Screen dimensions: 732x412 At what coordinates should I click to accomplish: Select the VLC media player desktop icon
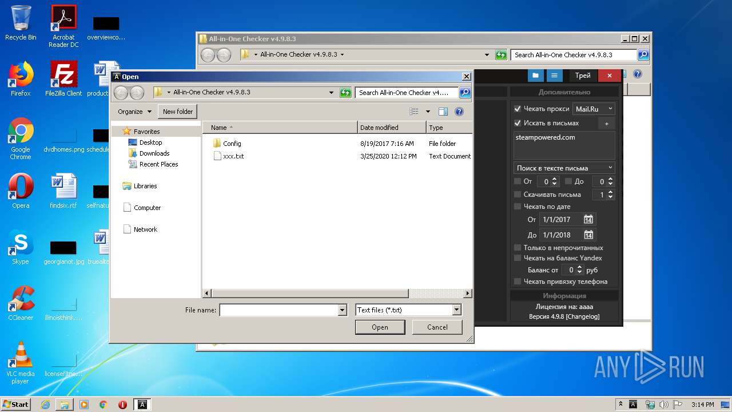(21, 363)
